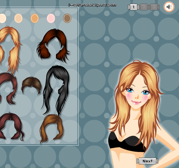This screenshot has width=179, height=168.
Task: Select the light peach skin tone swatch
Action: tap(18, 18)
